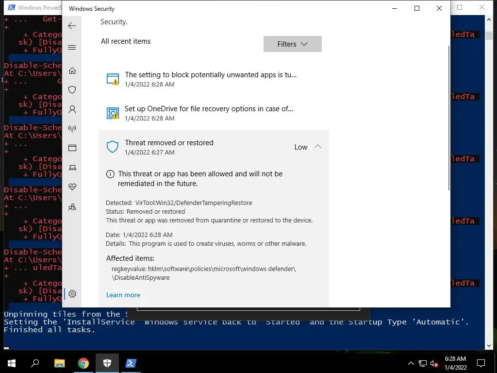This screenshot has height=373, width=497.
Task: Launch Google Chrome from the taskbar
Action: (x=83, y=363)
